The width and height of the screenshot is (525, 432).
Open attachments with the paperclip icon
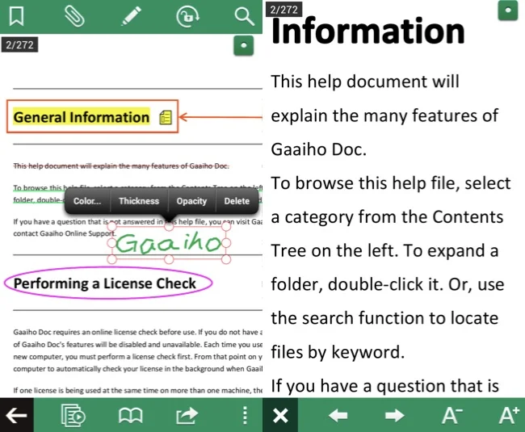tap(74, 16)
